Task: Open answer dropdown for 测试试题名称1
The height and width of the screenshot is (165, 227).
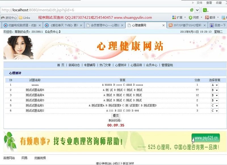Action: click(x=215, y=105)
